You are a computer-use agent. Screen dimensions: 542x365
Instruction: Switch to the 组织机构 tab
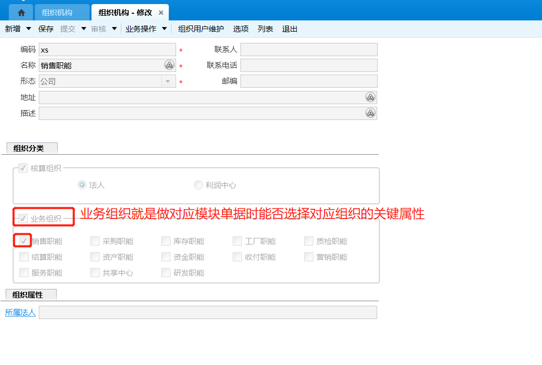tap(57, 13)
